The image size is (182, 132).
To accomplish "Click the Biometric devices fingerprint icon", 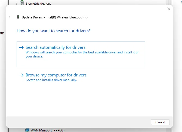I will click(22, 4).
